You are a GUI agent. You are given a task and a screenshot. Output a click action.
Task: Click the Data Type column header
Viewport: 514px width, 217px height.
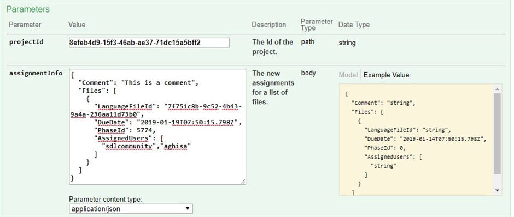pos(354,25)
